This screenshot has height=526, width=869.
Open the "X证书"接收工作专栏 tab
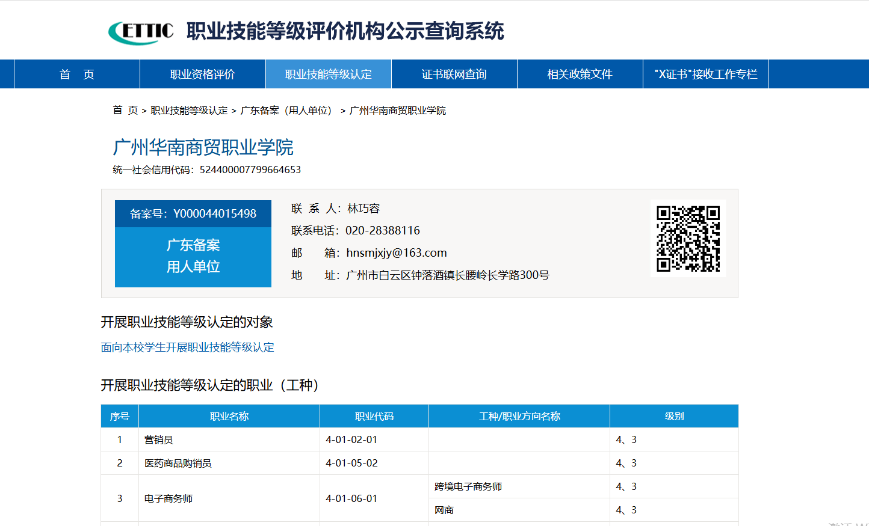tap(705, 75)
